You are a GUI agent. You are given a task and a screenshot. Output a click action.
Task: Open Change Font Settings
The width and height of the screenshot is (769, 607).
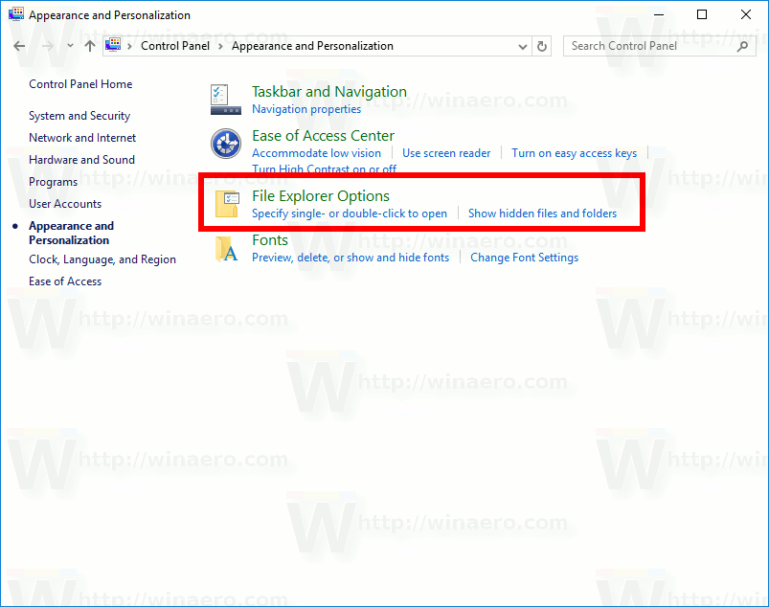point(524,257)
